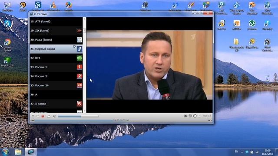Click the last icon in the player toolbar
Viewport: 278px width, 156px height.
(x=209, y=116)
